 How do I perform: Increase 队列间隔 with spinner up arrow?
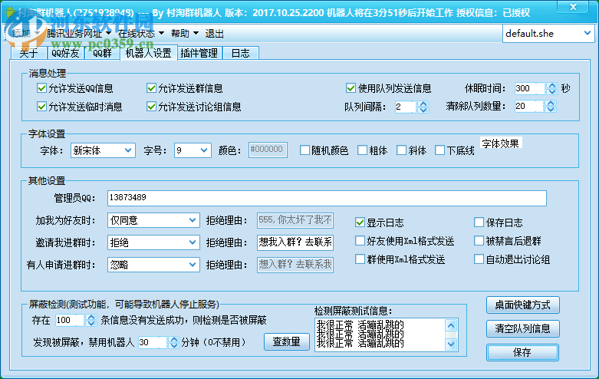(x=423, y=104)
